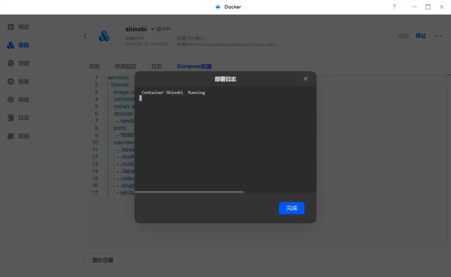Switch to the 日志 tab in project
451x277 pixels.
(x=156, y=66)
